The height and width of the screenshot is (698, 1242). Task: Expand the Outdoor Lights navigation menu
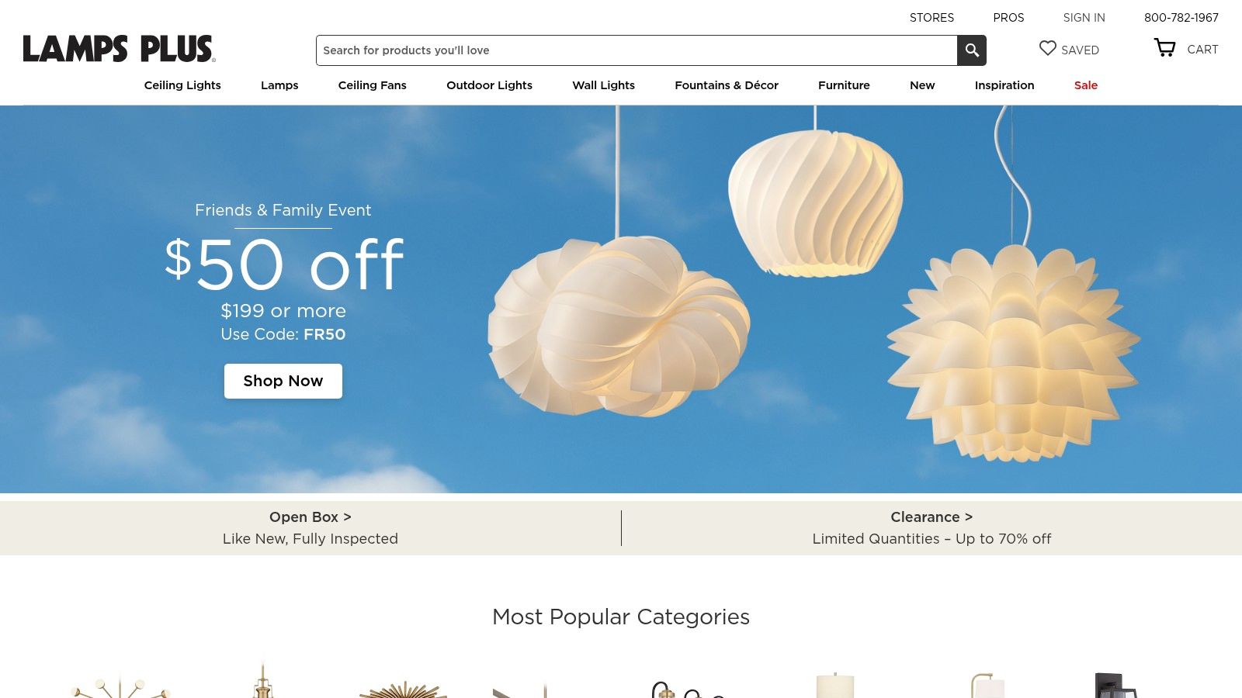click(489, 85)
